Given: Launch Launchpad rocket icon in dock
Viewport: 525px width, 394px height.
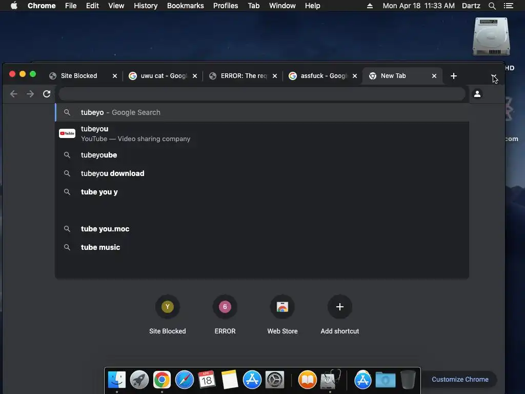Looking at the screenshot, I should point(139,380).
